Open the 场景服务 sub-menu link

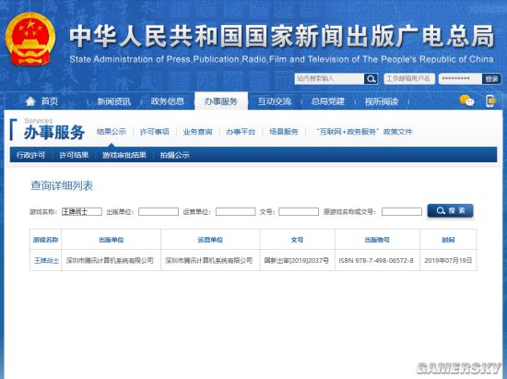tap(284, 132)
